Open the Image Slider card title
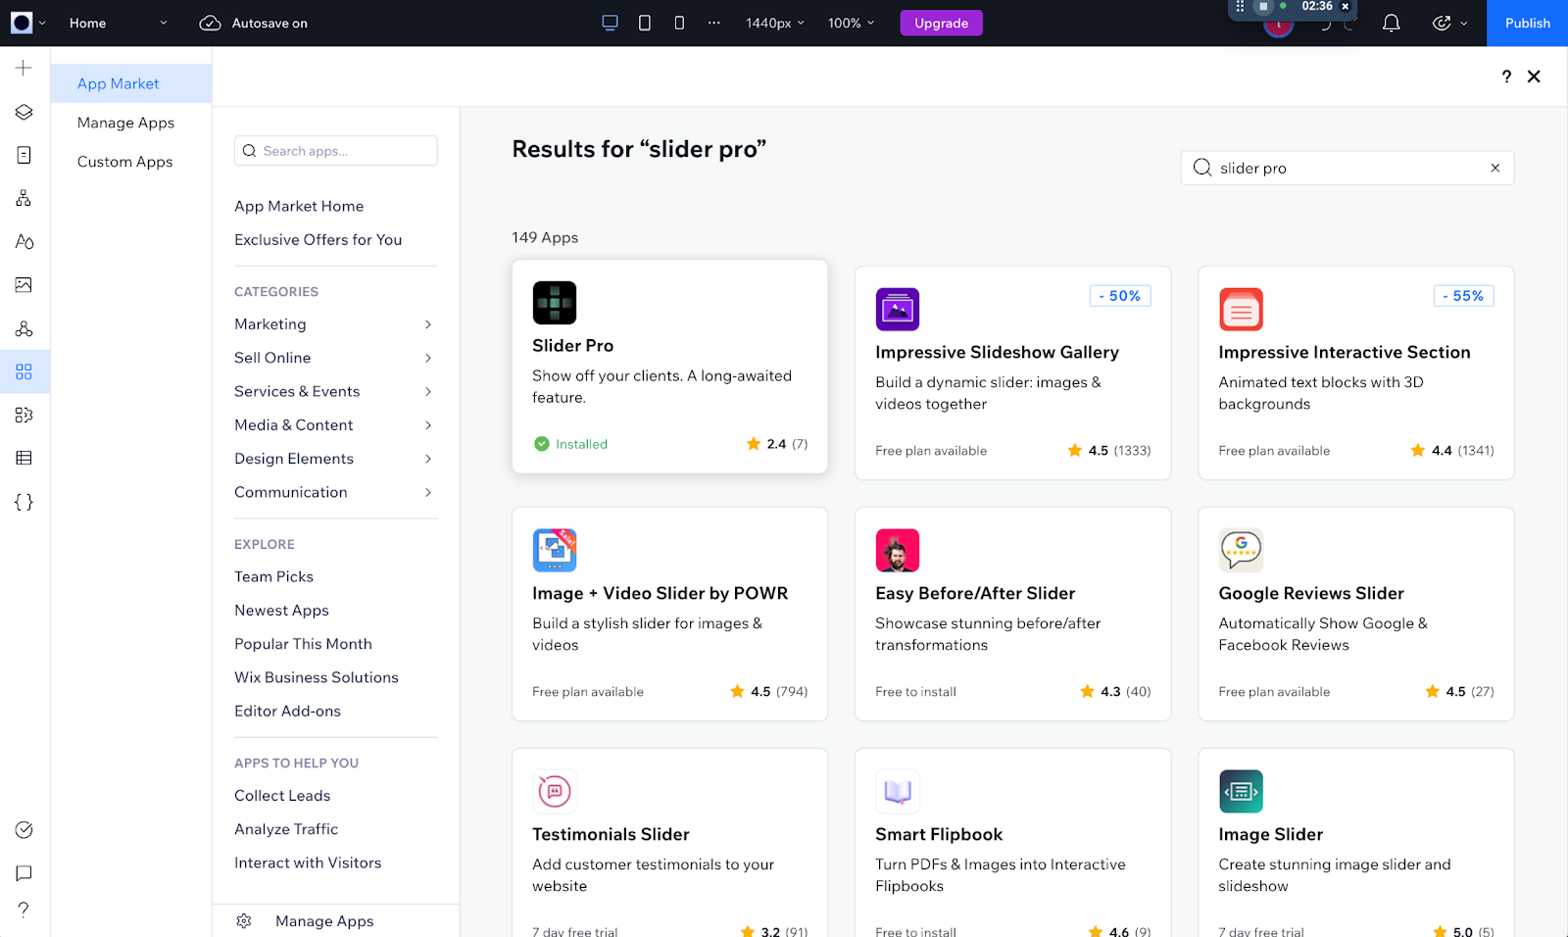Screen dimensions: 1568x937 [x=1271, y=834]
